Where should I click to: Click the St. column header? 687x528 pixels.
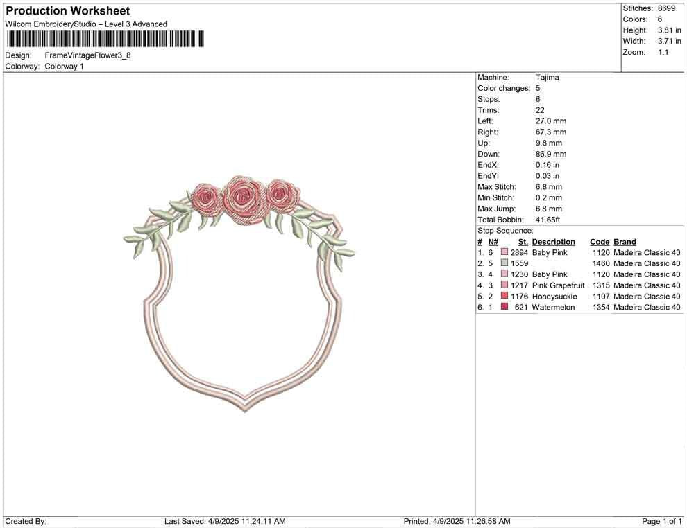(522, 241)
